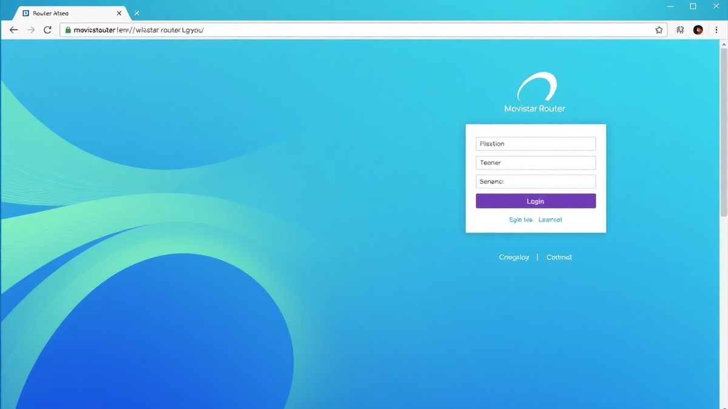Viewport: 728px width, 409px height.
Task: Select the Router browser tab
Action: point(73,13)
